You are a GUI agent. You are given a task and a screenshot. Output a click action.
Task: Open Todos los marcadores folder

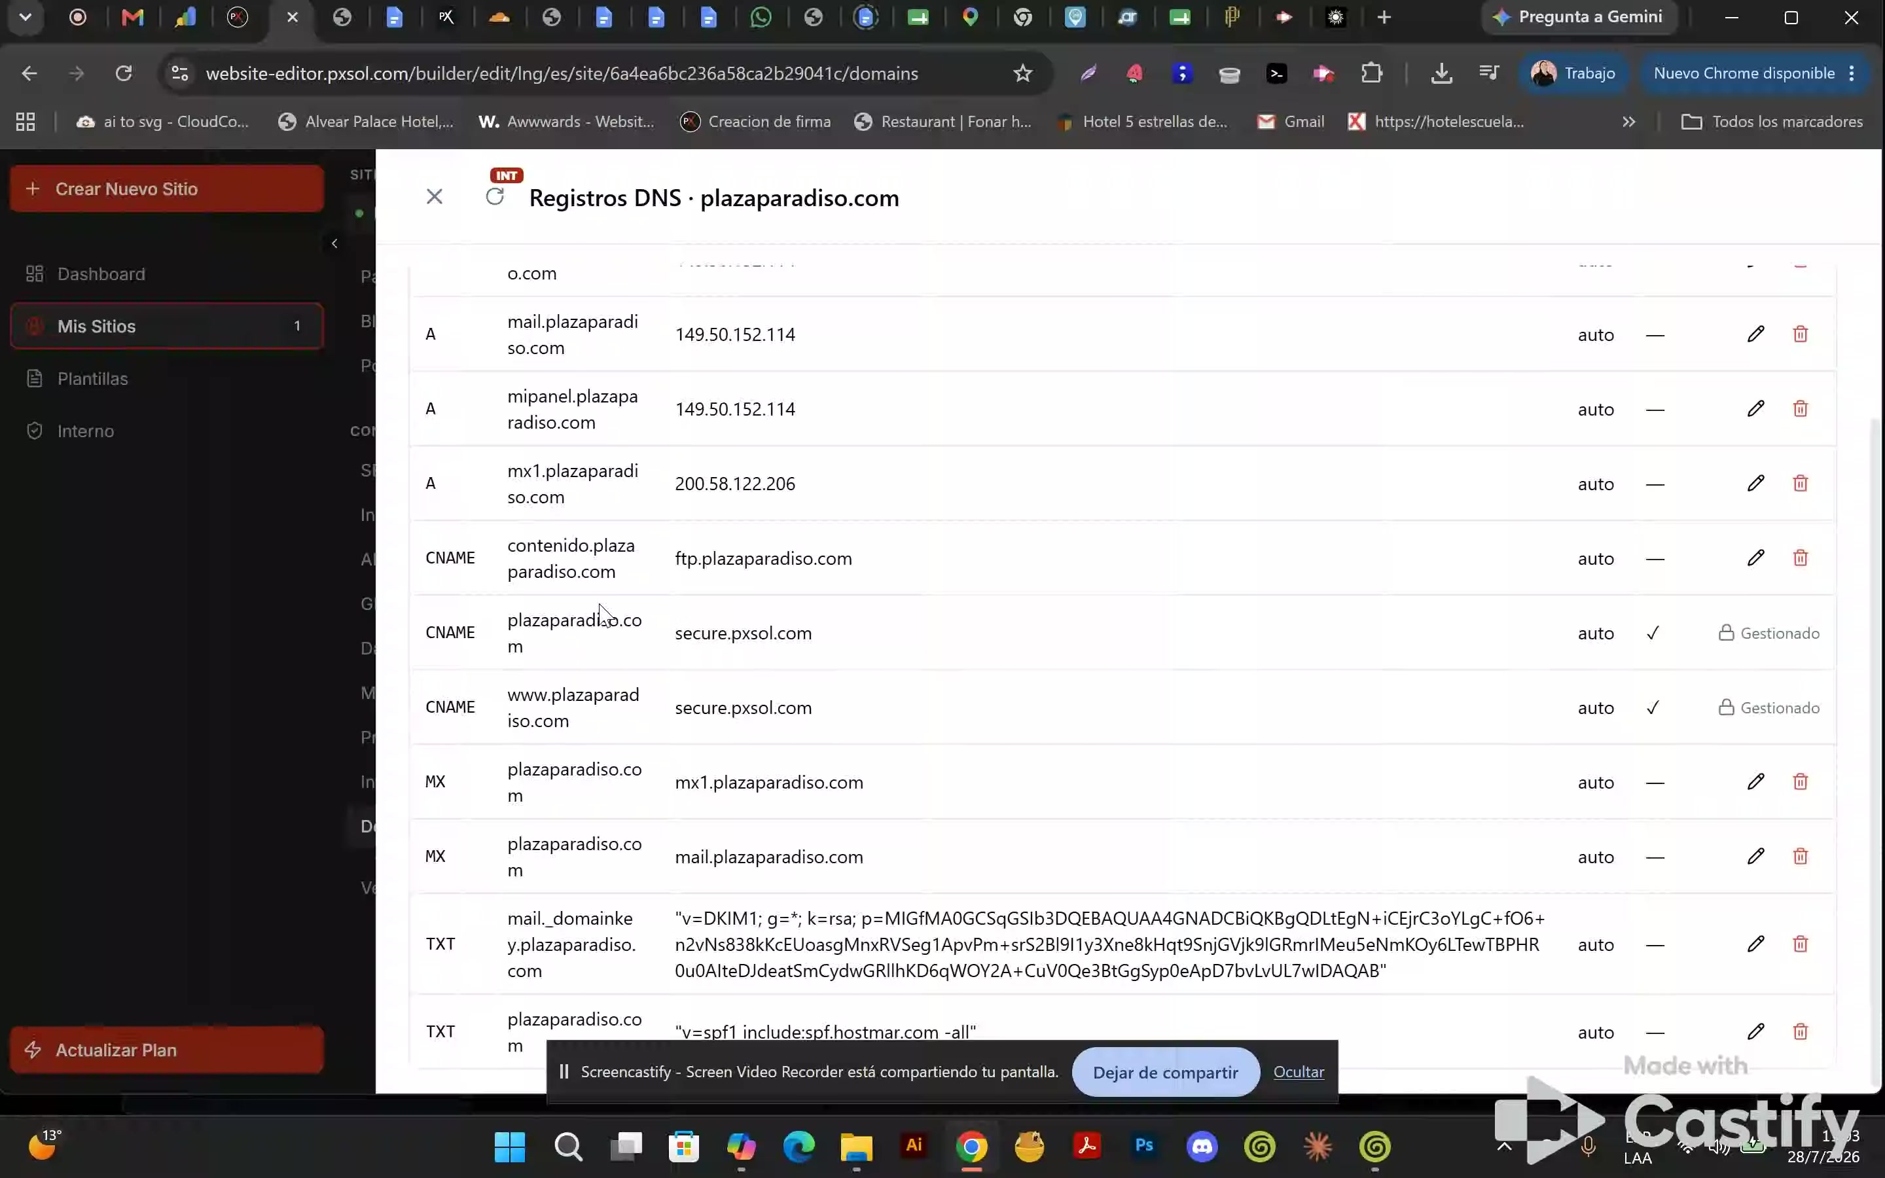[1772, 122]
